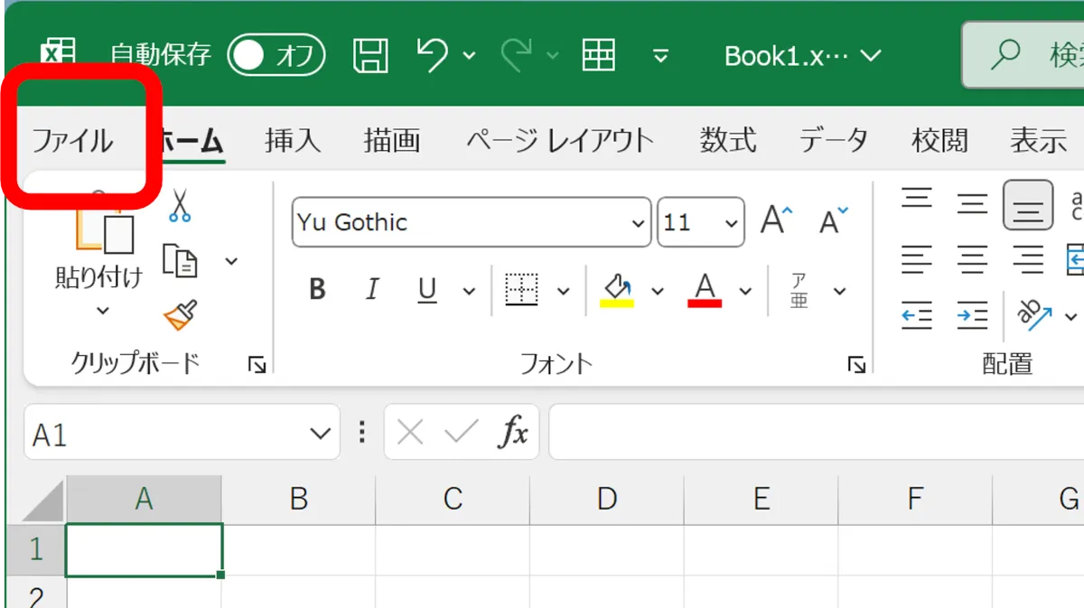Open the font size dropdown

(730, 223)
